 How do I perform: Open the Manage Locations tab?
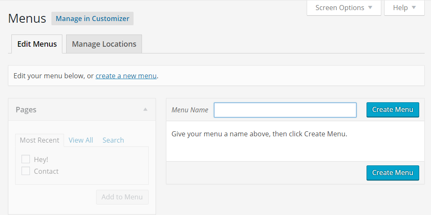[x=104, y=44]
